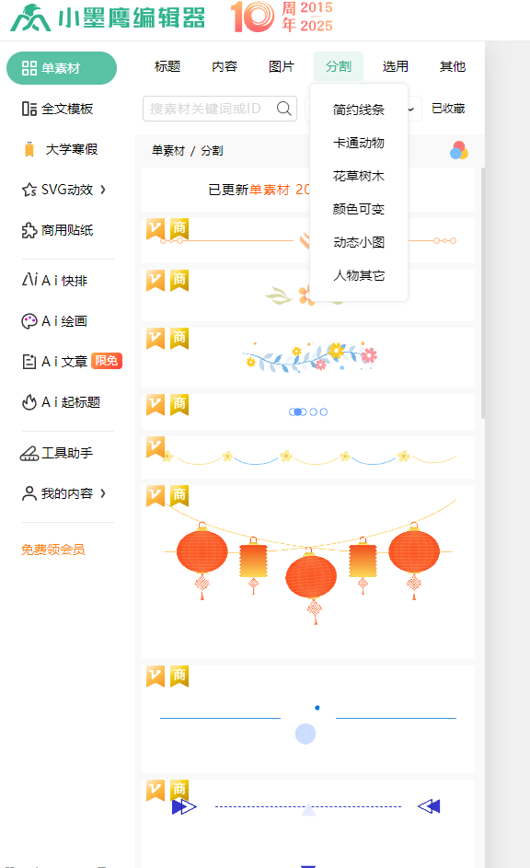Open Ai起标题 flame tool
Image resolution: width=530 pixels, height=868 pixels.
(x=61, y=402)
